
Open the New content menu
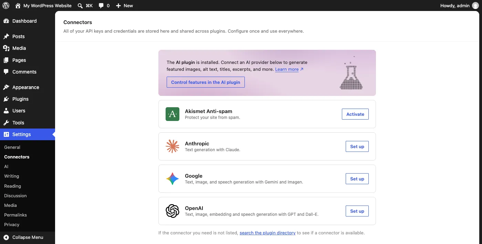click(124, 5)
